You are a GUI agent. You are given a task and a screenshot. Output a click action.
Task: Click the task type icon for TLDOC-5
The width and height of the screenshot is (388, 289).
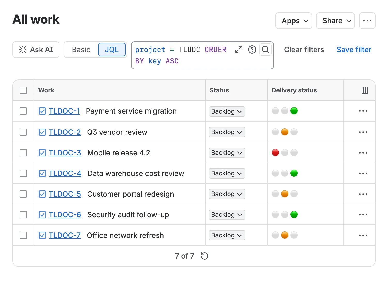pos(42,194)
